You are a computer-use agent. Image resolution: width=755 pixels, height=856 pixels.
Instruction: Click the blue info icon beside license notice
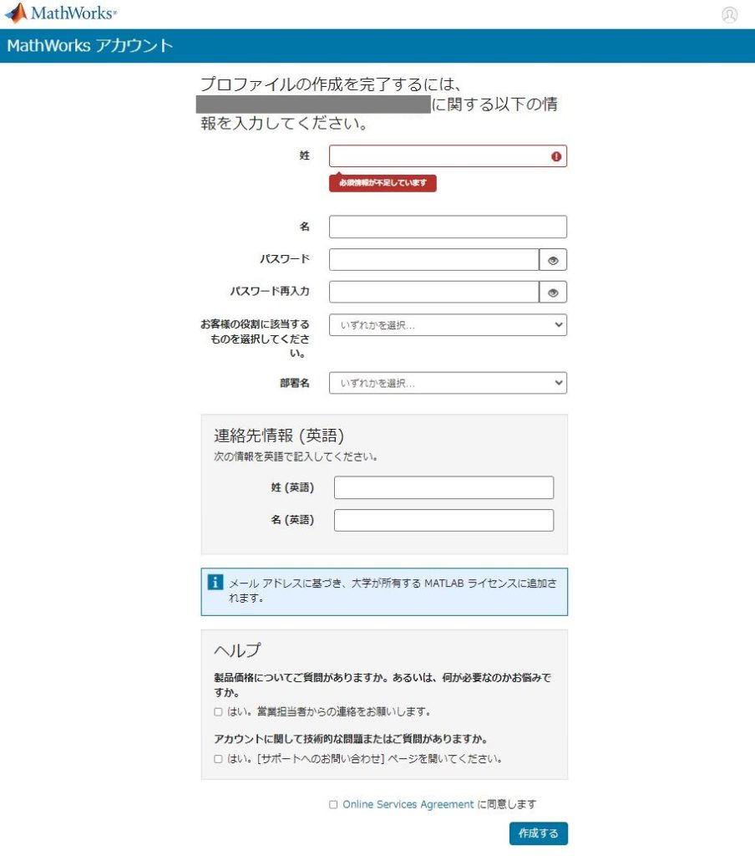pyautogui.click(x=215, y=583)
